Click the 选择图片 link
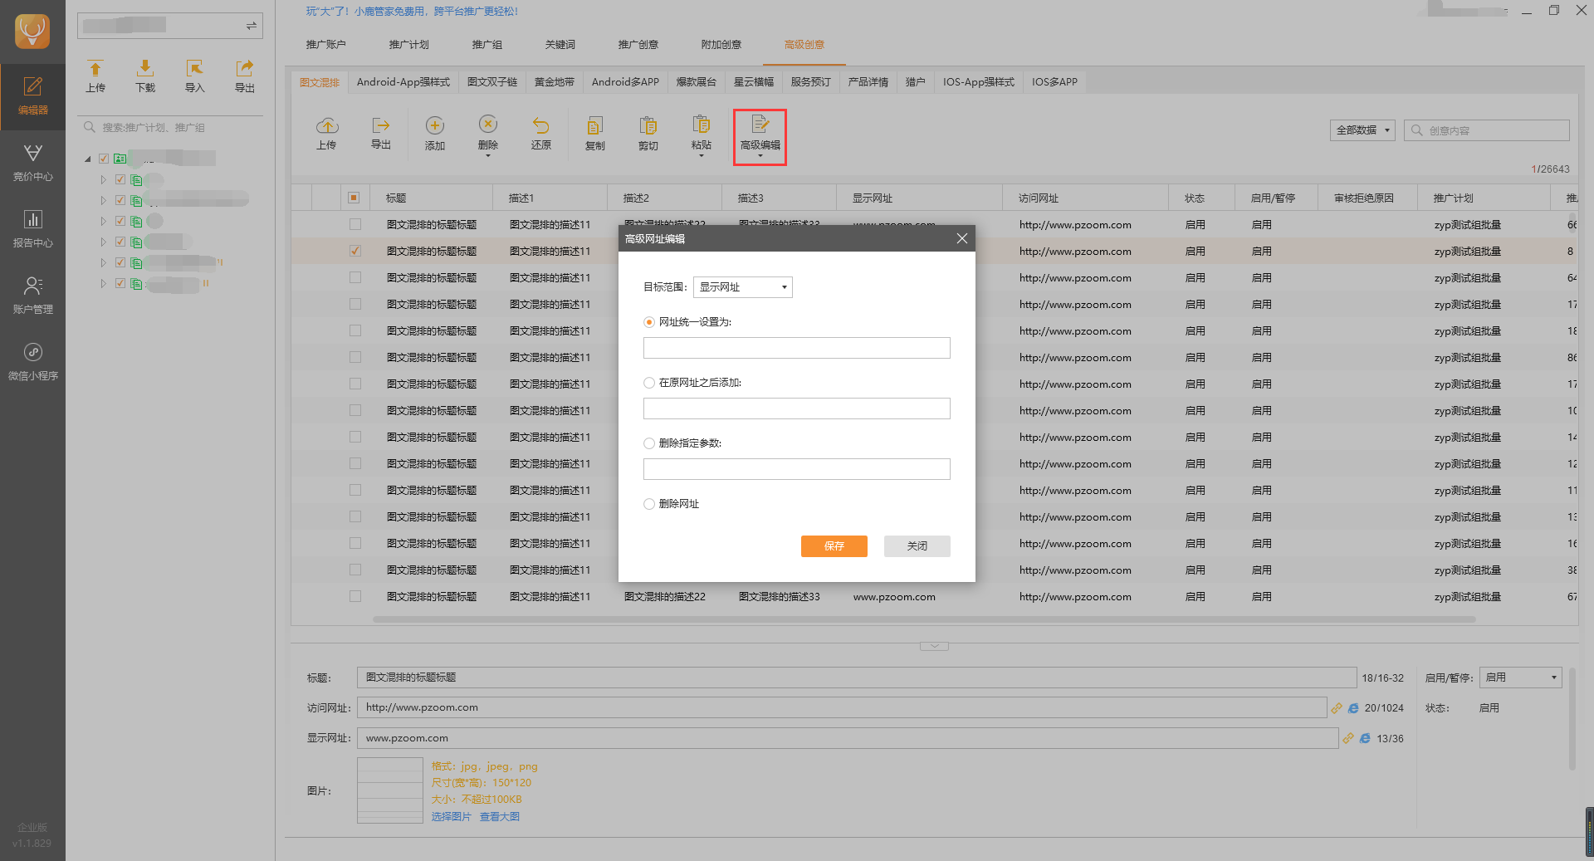 click(x=451, y=817)
